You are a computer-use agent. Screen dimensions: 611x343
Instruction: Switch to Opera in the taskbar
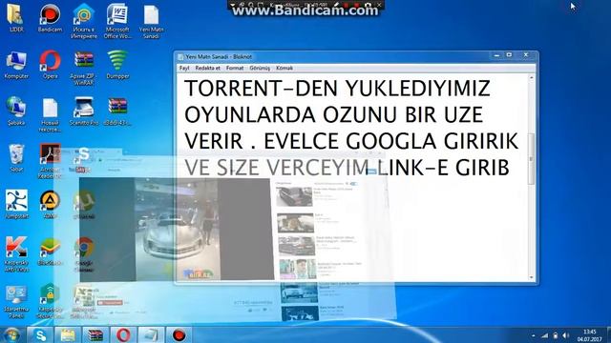[123, 334]
